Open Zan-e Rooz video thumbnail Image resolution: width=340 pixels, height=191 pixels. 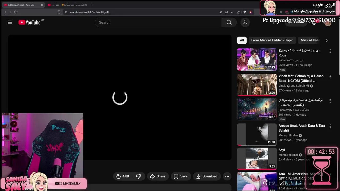[x=257, y=59]
